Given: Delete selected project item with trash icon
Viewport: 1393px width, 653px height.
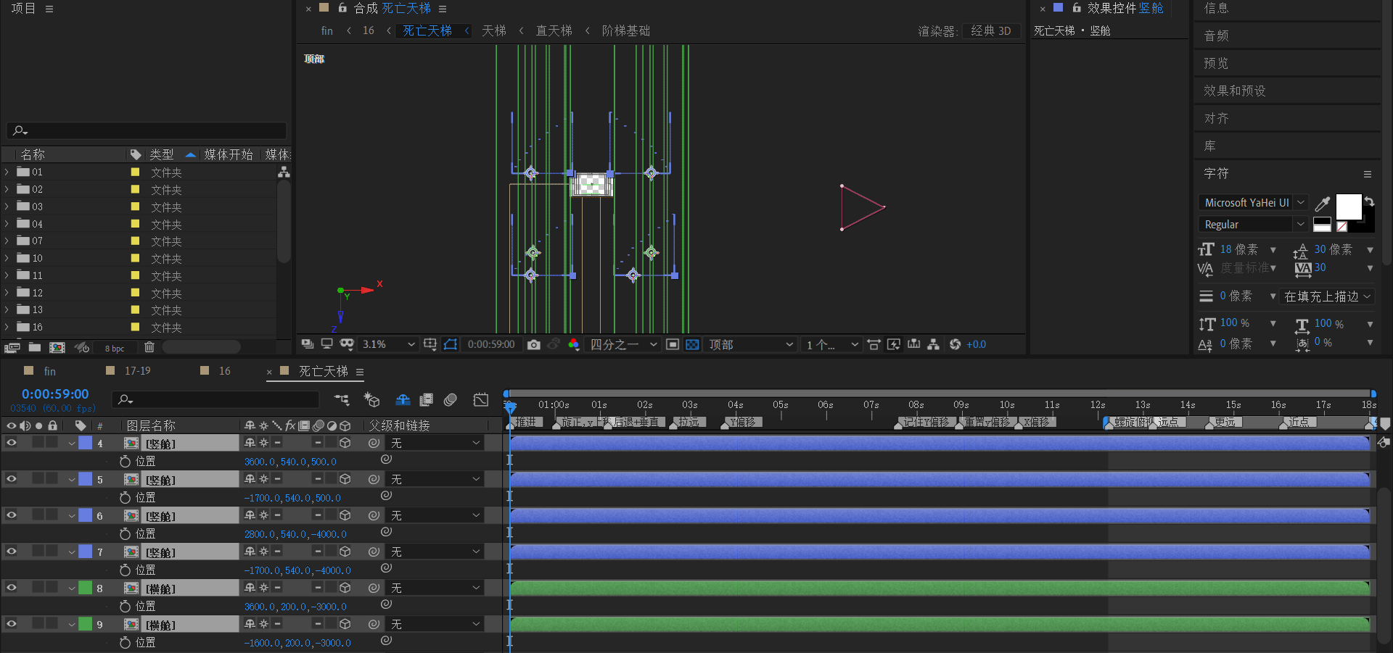Looking at the screenshot, I should click(149, 347).
